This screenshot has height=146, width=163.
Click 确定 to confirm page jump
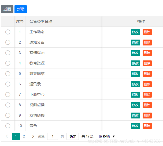coord(73,136)
